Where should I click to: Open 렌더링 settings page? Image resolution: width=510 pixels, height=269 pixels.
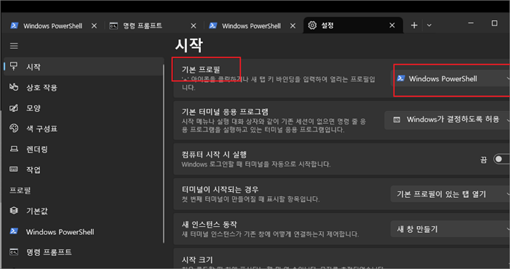83,149
